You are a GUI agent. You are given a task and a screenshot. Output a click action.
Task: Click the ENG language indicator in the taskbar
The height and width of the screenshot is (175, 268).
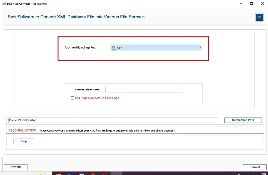(263, 174)
